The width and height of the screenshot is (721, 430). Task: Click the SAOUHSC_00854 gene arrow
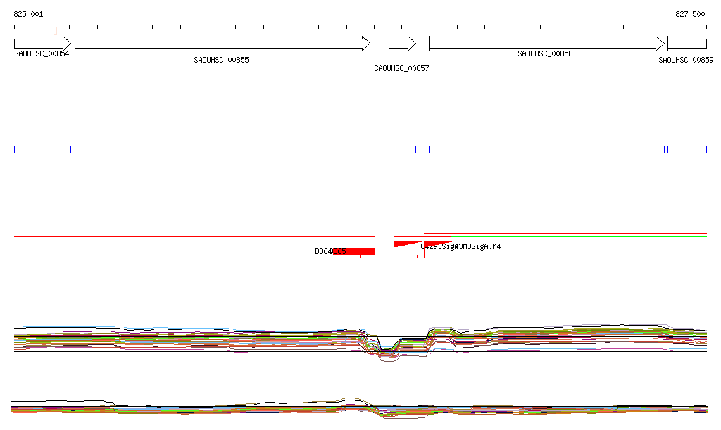pos(42,44)
